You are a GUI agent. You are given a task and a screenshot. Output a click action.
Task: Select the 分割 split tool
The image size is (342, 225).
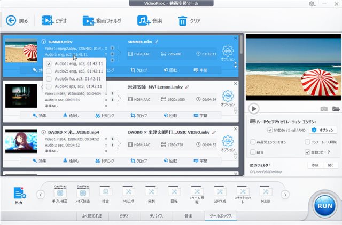[151, 194]
